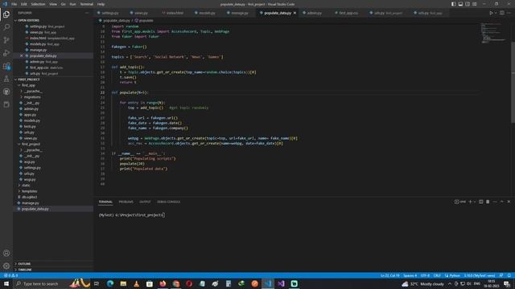The height and width of the screenshot is (289, 515).
Task: Open Customize Layout icon in title bar
Action: (x=475, y=4)
